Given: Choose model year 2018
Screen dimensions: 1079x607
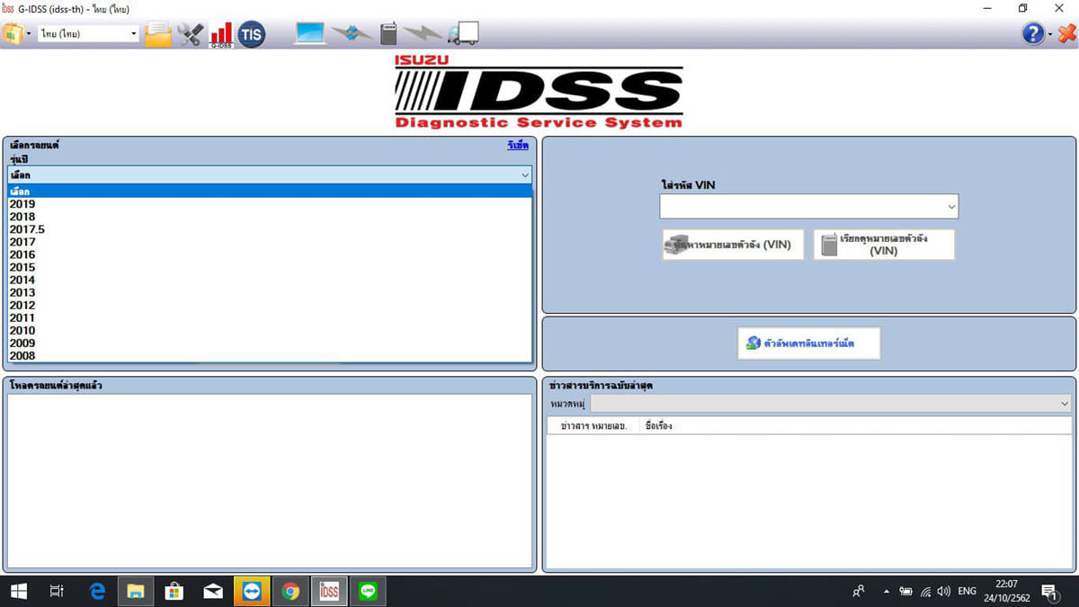Looking at the screenshot, I should tap(270, 217).
